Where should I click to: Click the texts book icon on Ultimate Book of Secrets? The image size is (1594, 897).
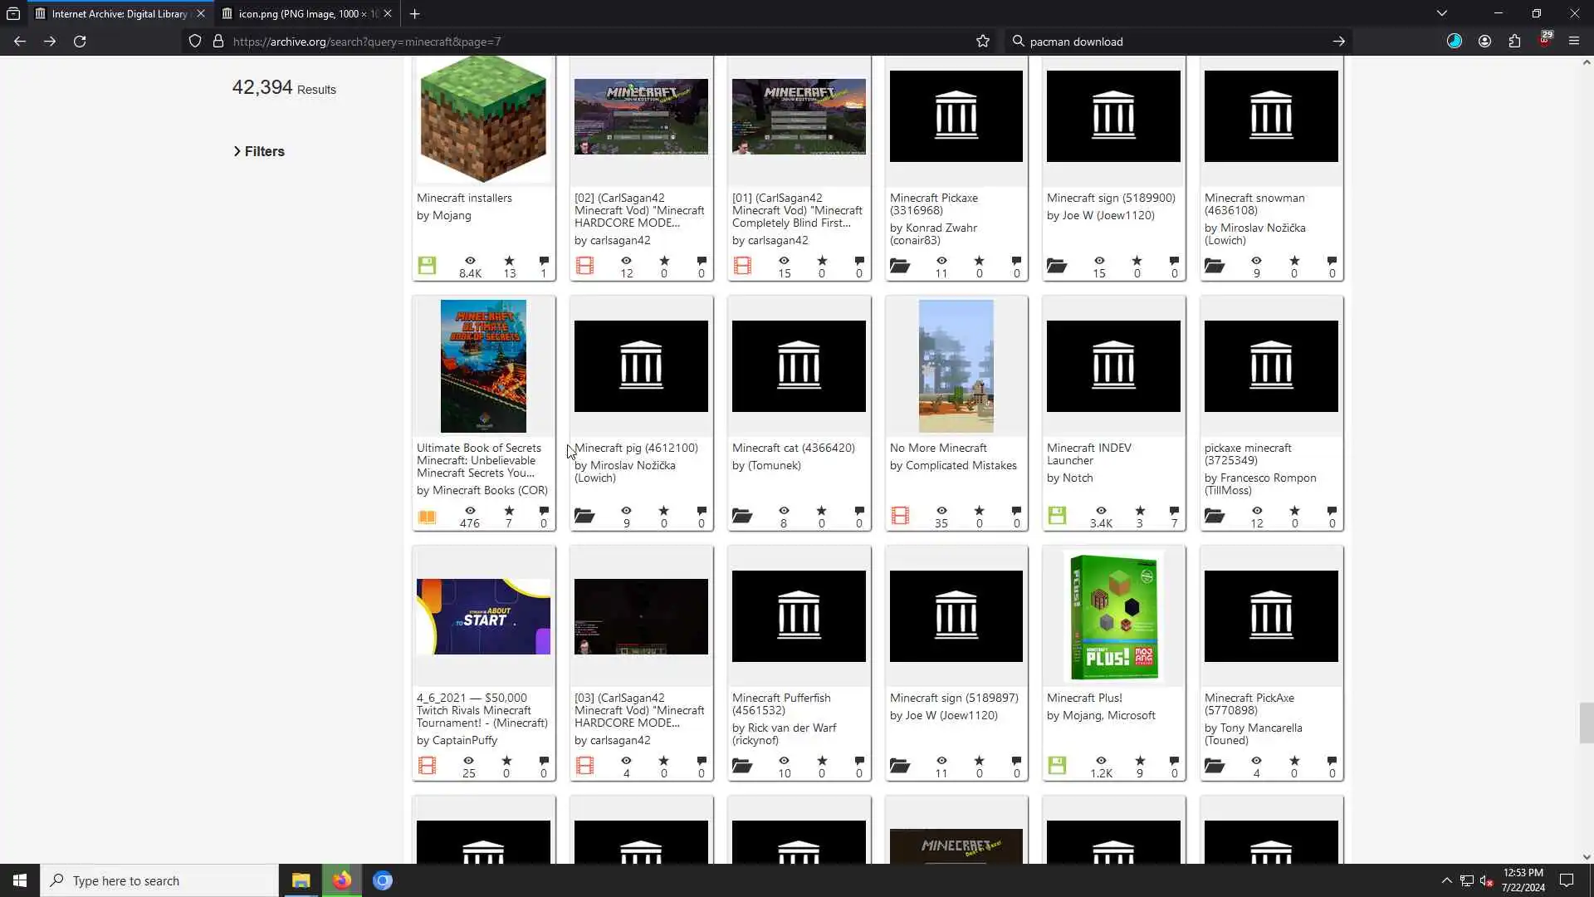[427, 517]
